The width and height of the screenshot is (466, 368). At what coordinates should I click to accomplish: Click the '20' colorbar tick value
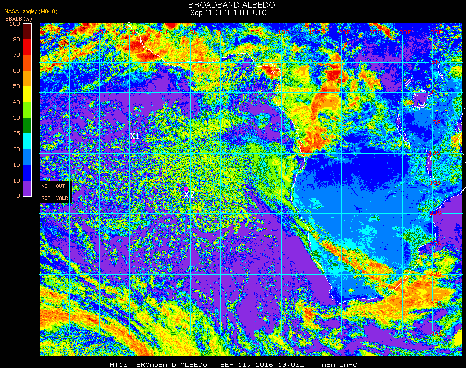[x=16, y=149]
